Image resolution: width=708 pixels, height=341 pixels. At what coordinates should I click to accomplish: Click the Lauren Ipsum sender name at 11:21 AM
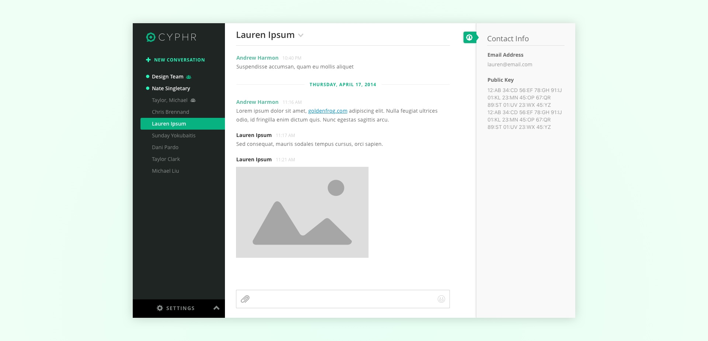[x=254, y=159]
